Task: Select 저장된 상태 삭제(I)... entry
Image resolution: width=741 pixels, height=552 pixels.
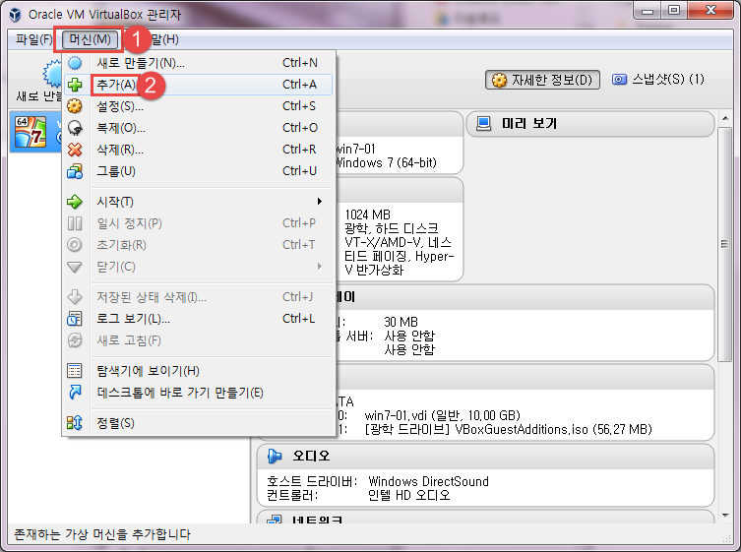Action: click(198, 297)
